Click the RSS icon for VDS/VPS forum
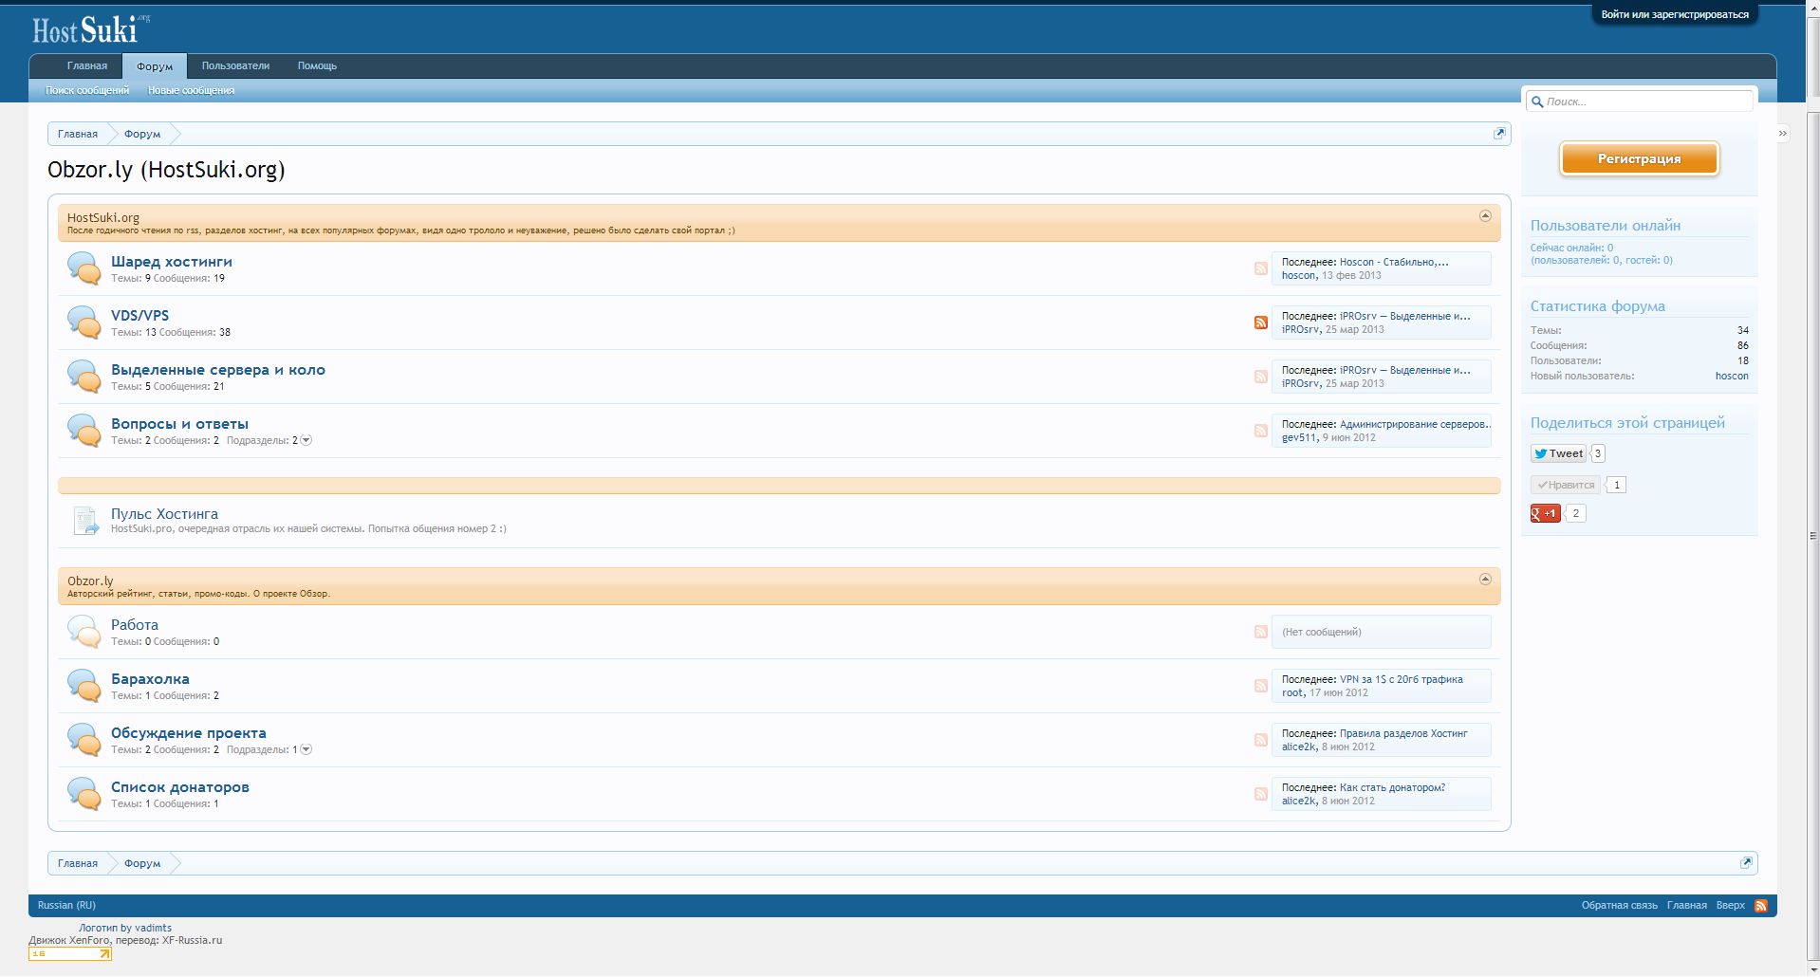This screenshot has height=977, width=1820. click(1260, 323)
